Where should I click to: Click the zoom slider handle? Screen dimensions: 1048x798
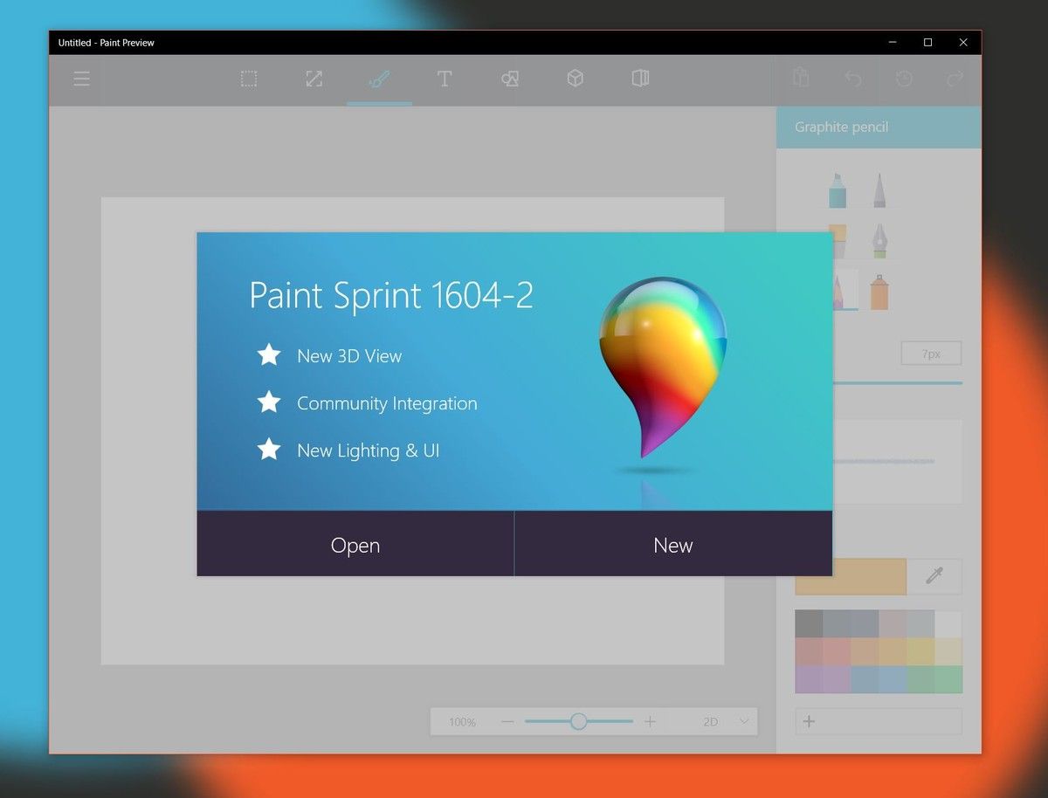[x=578, y=721]
